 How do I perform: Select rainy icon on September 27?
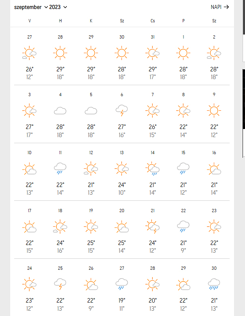(122, 284)
